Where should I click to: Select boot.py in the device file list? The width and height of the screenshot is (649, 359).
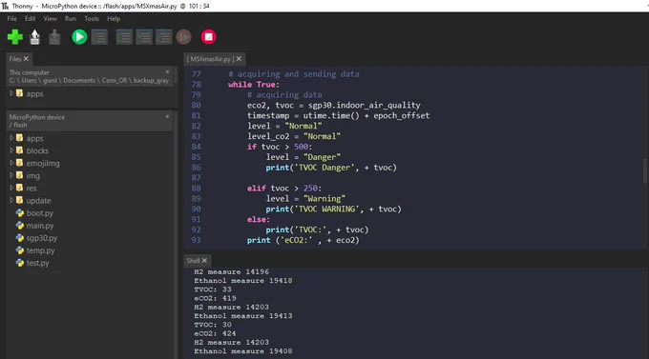(x=40, y=213)
